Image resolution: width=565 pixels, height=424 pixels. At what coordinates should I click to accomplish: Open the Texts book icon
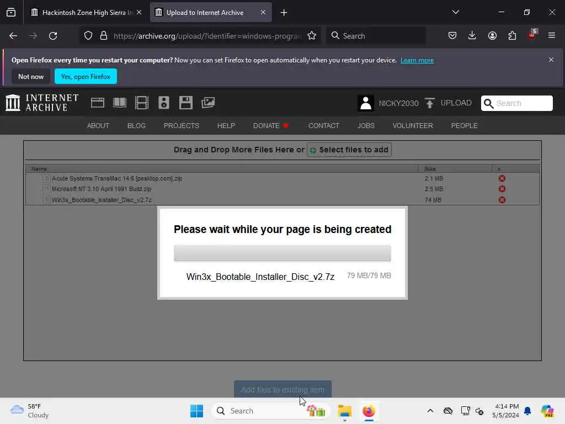click(x=120, y=103)
